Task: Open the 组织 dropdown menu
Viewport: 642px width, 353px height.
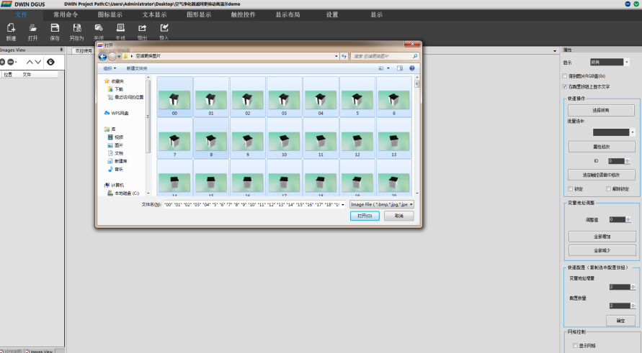Action: click(x=111, y=68)
